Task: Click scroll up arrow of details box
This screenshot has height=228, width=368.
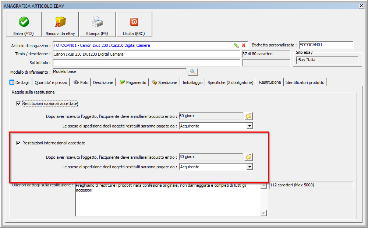Action: [263, 186]
